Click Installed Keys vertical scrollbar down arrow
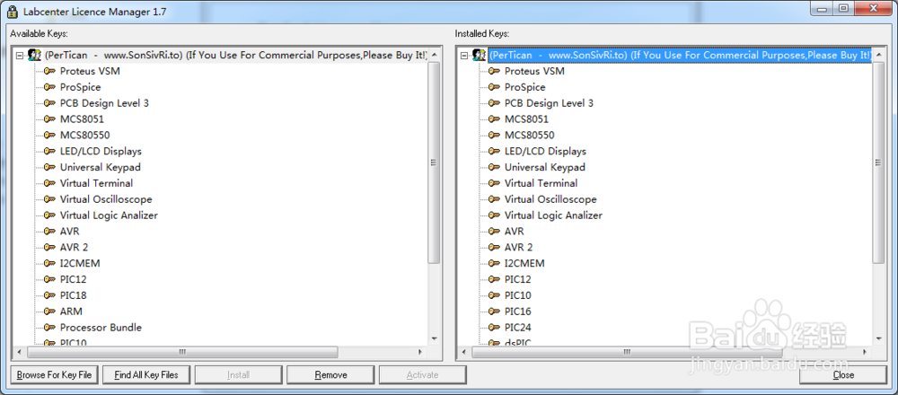898x395 pixels. (x=878, y=339)
